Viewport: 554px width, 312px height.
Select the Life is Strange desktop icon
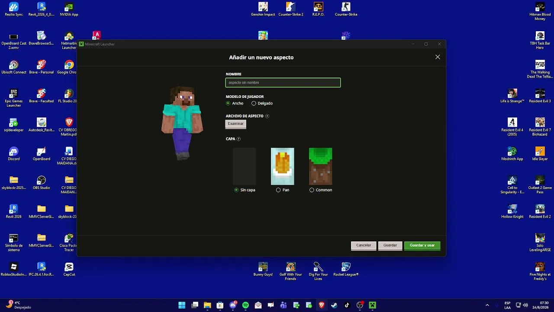click(512, 96)
